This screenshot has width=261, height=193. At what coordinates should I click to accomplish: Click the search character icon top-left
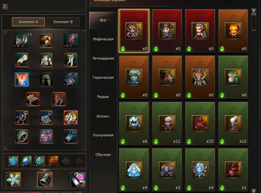coord(5,7)
